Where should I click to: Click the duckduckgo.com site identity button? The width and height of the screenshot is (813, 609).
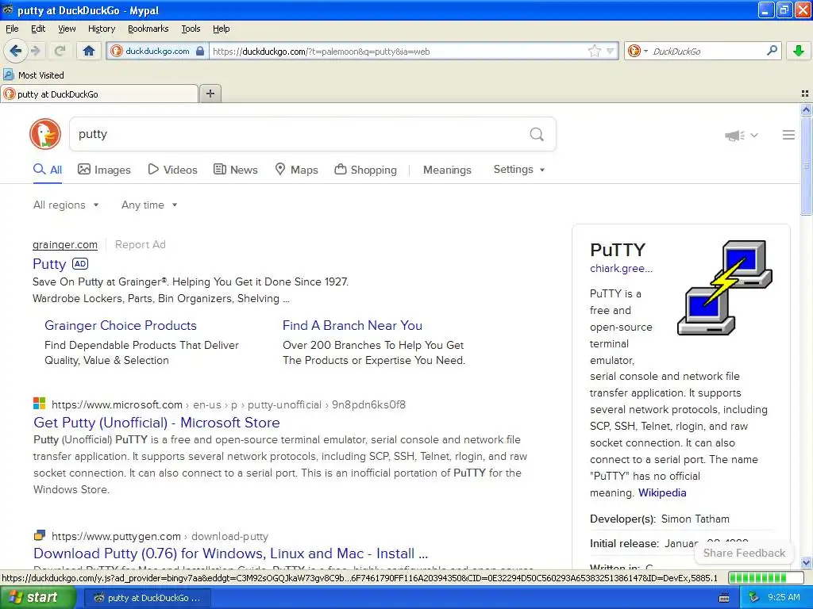[x=158, y=52]
